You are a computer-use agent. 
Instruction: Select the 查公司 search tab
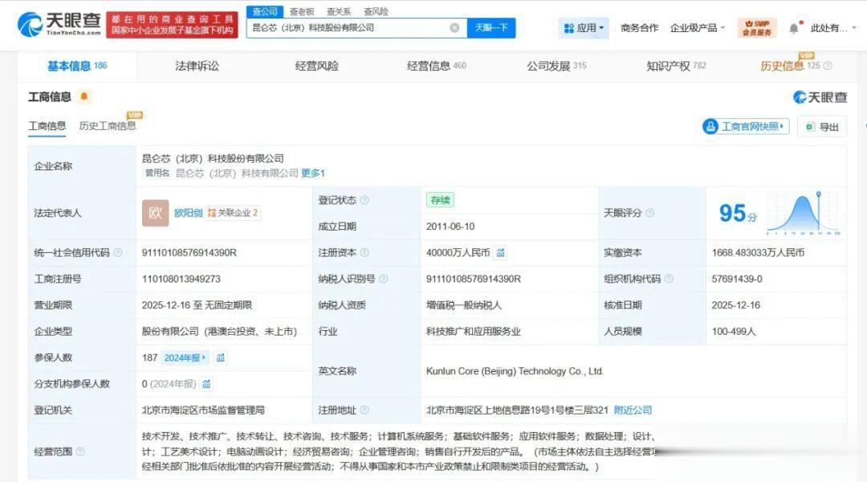[265, 11]
